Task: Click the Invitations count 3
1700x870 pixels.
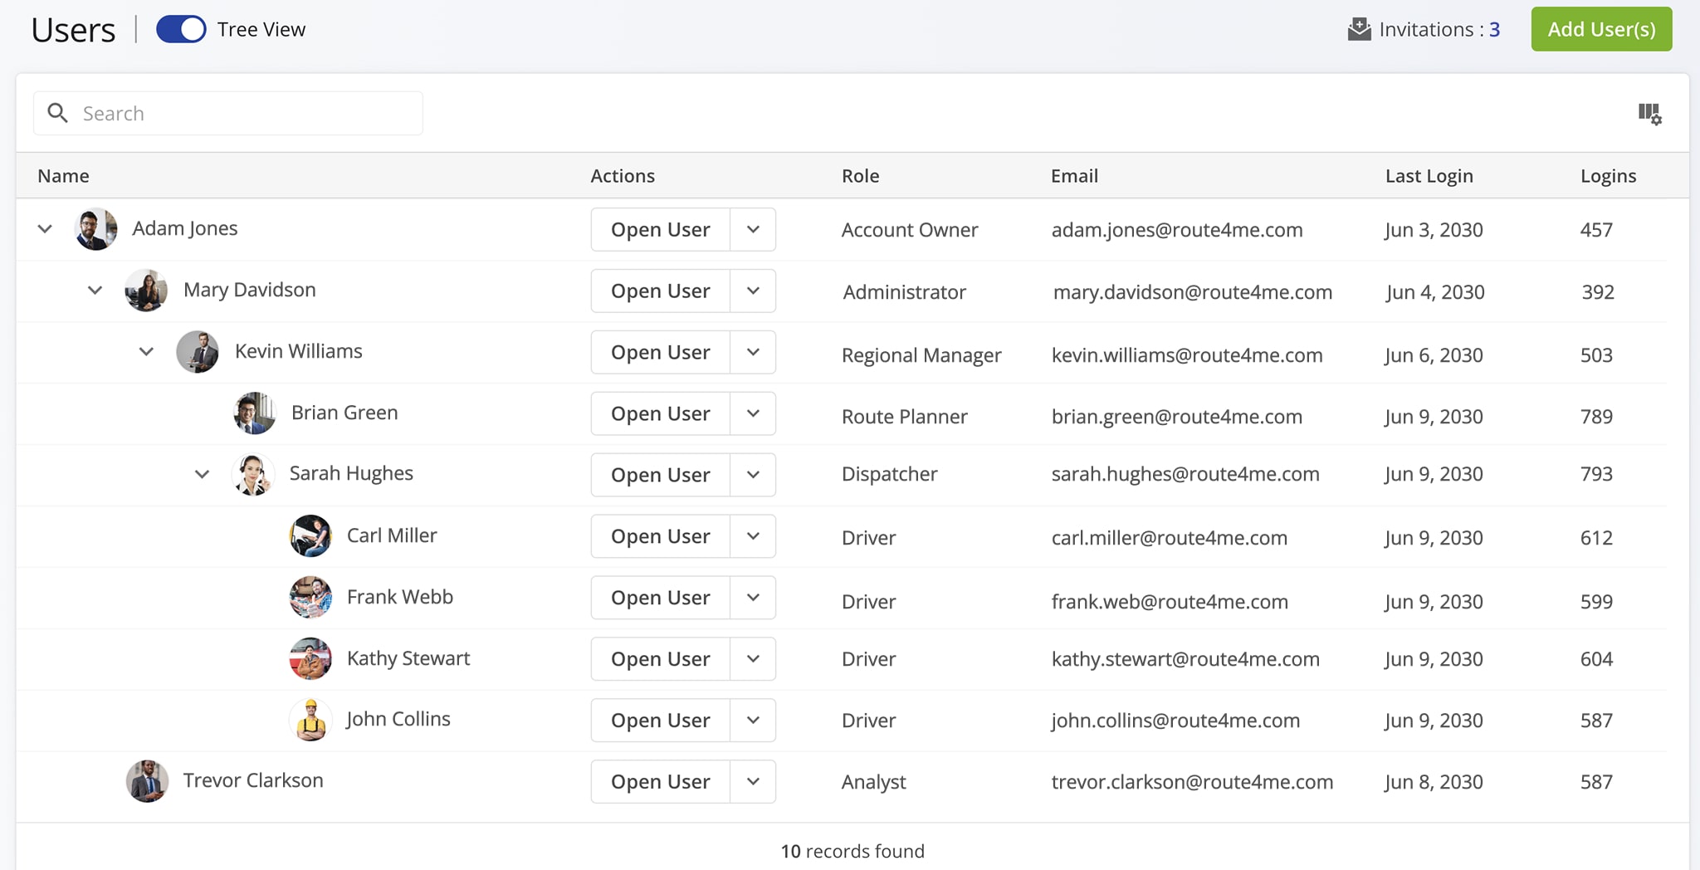Action: coord(1494,29)
